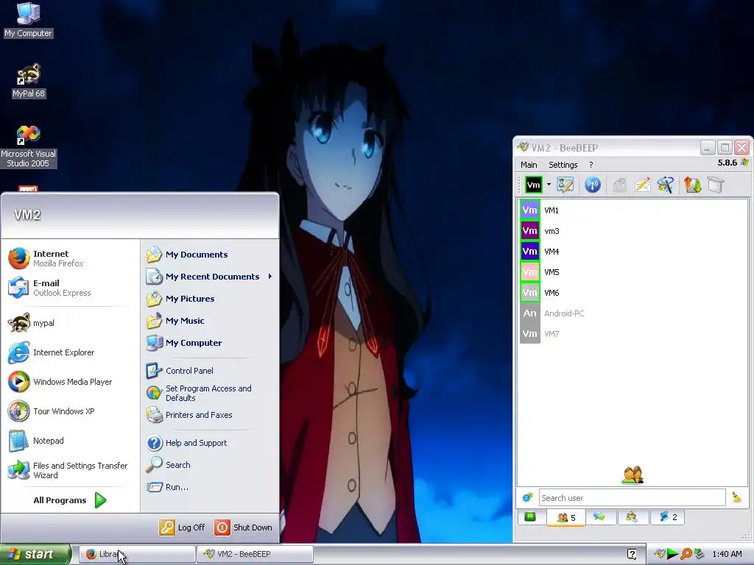
Task: Select offline user Android-PC
Action: [633, 313]
